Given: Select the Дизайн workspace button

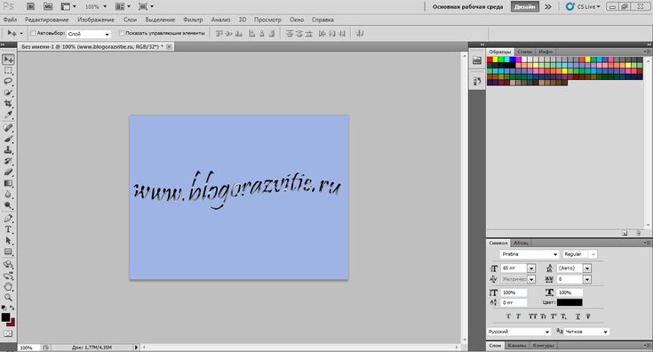Looking at the screenshot, I should point(525,6).
